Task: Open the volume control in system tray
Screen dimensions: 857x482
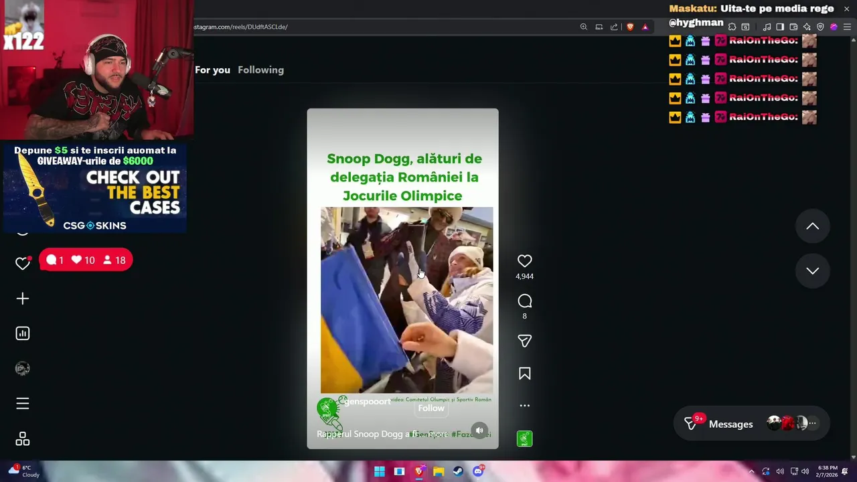Action: tap(805, 471)
